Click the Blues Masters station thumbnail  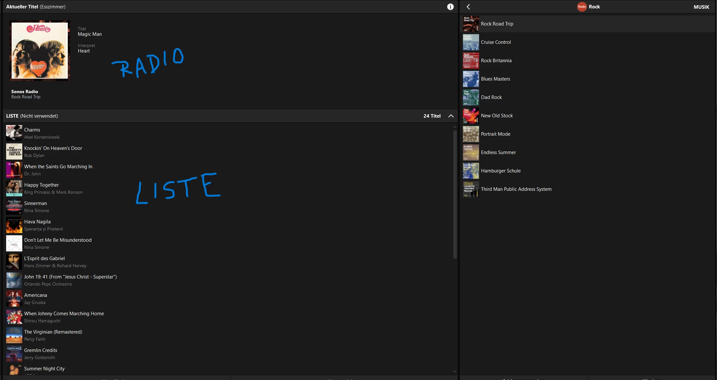[471, 79]
